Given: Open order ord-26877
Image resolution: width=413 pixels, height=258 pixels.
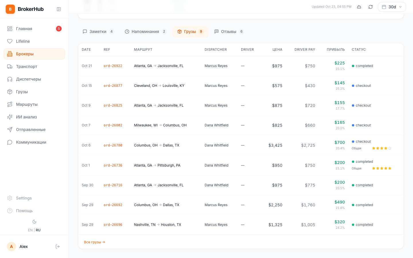Looking at the screenshot, I should tap(113, 86).
